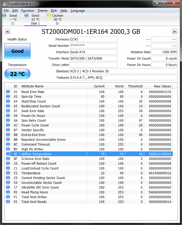The width and height of the screenshot is (182, 225).
Task: Click status orb of Start/Stop Count row
Action: tap(8, 101)
